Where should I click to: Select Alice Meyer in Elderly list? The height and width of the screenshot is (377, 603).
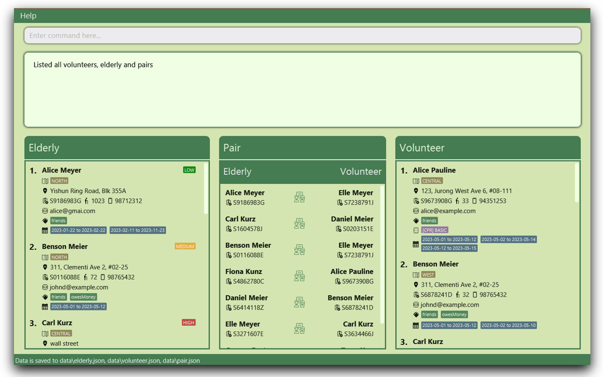tap(62, 171)
